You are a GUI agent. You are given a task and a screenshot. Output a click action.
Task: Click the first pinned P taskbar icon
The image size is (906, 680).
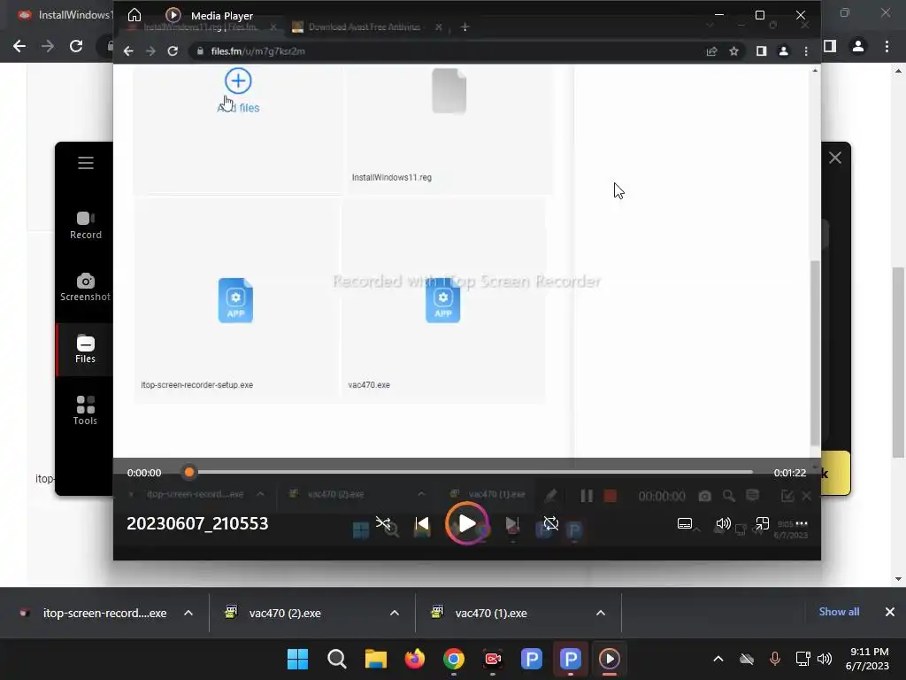click(x=532, y=659)
